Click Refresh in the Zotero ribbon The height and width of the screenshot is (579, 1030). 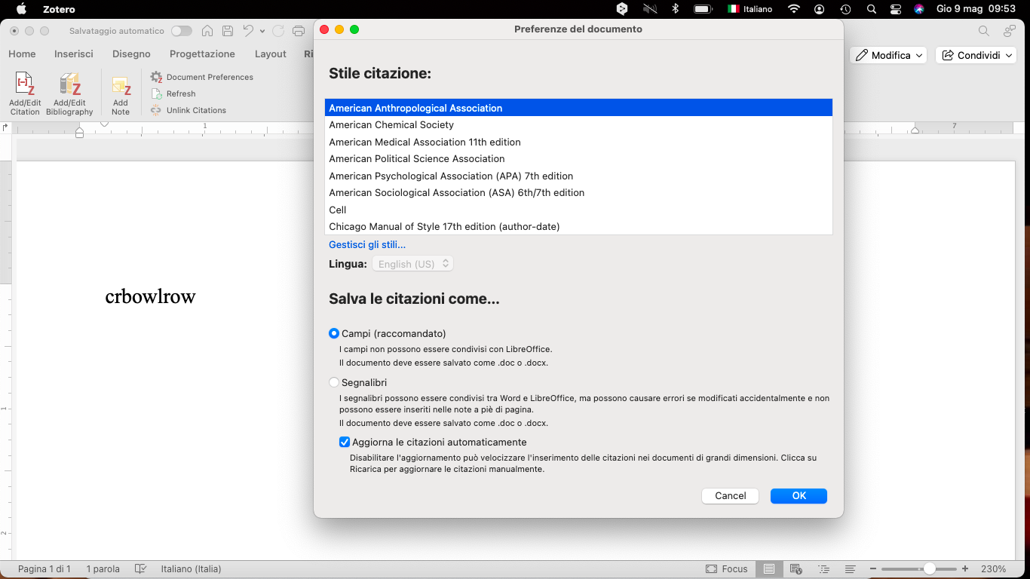[x=173, y=93]
